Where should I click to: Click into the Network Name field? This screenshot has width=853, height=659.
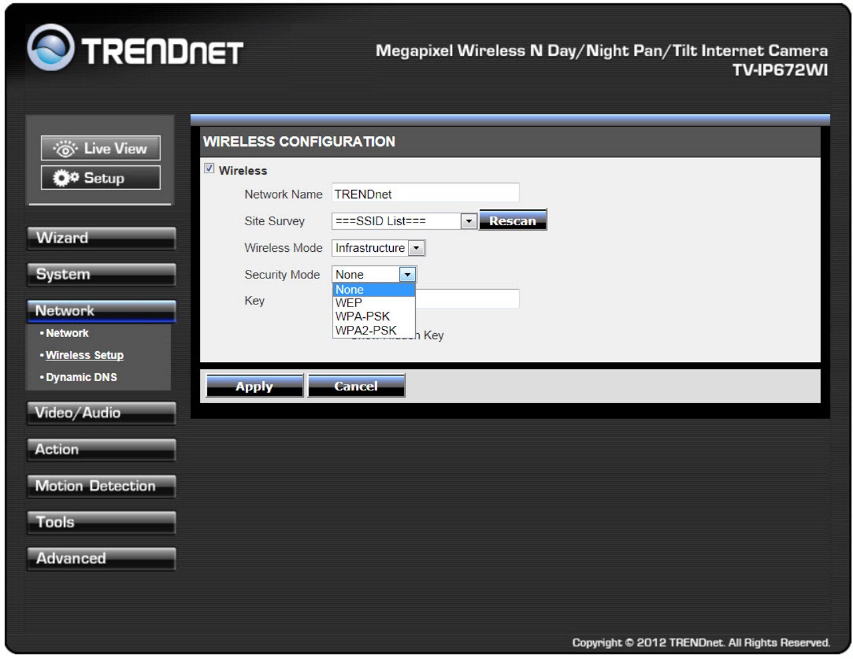point(425,194)
